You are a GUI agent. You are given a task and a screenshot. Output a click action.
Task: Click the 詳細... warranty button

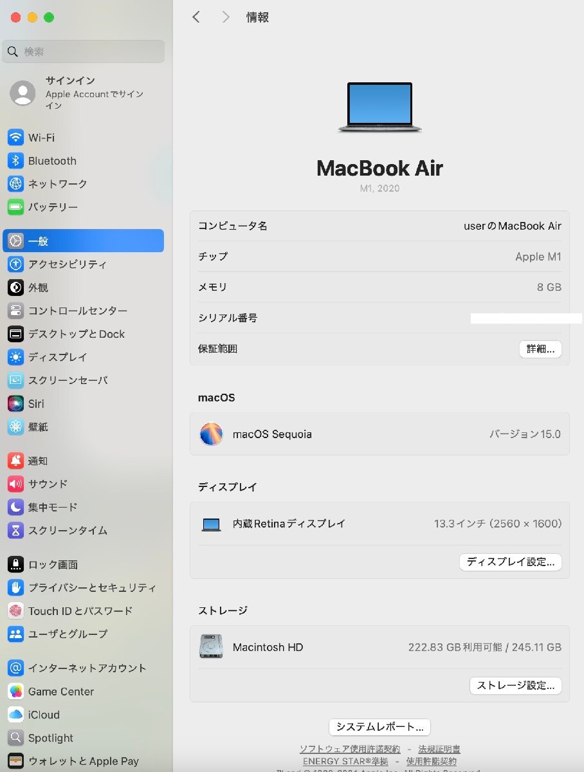click(x=540, y=349)
